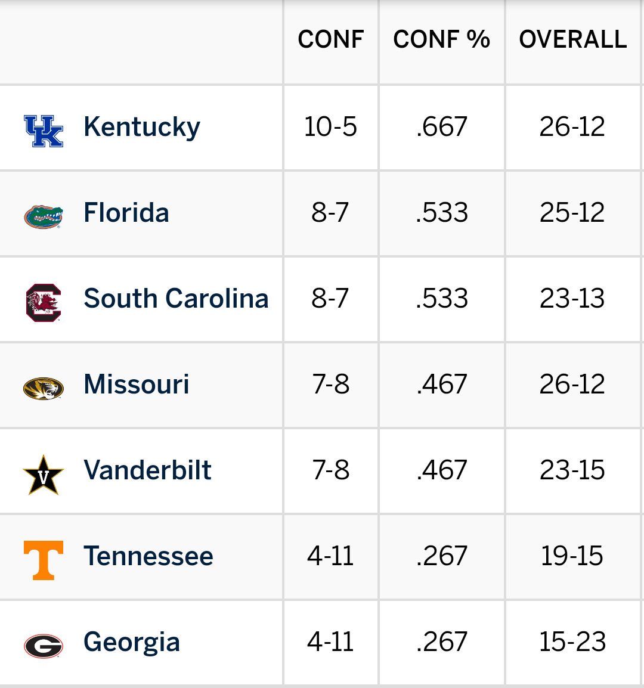Click the CONF % column header
Screen dimensions: 644x688
click(x=442, y=39)
